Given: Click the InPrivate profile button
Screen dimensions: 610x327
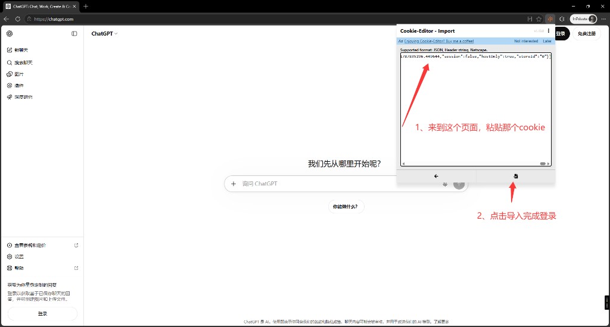Looking at the screenshot, I should coord(584,18).
